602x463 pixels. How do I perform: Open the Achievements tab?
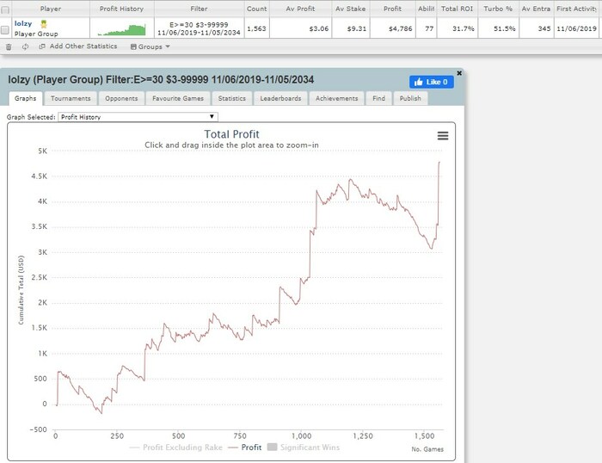(x=337, y=98)
